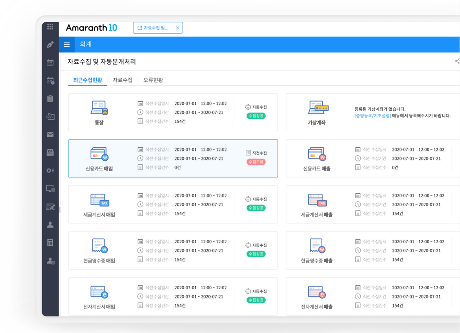Open the plain calendar icon in sidebar
The height and width of the screenshot is (333, 460).
[x=50, y=62]
